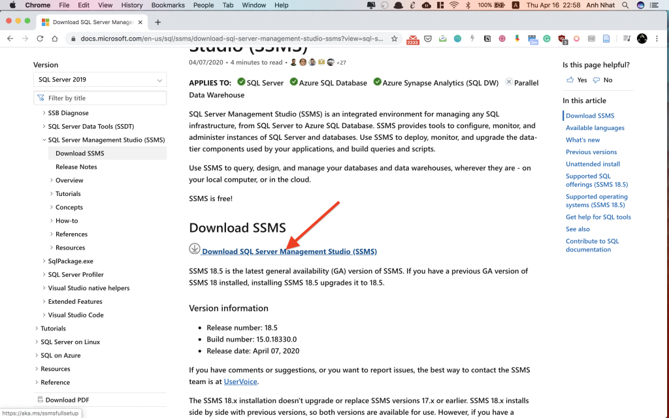Expand the SQL Server on Linux node
The image size is (669, 418).
point(37,342)
